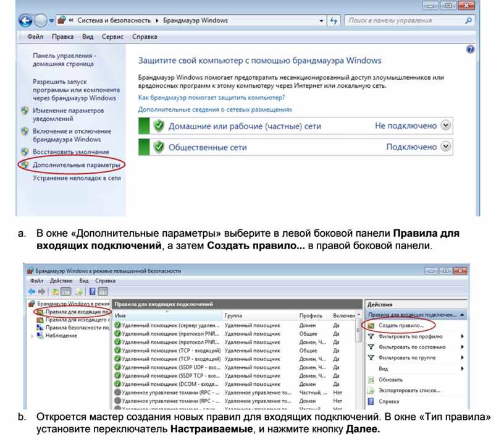The width and height of the screenshot is (504, 447).
Task: Open 'Панель управления - домашняя страница' link
Action: 64,60
